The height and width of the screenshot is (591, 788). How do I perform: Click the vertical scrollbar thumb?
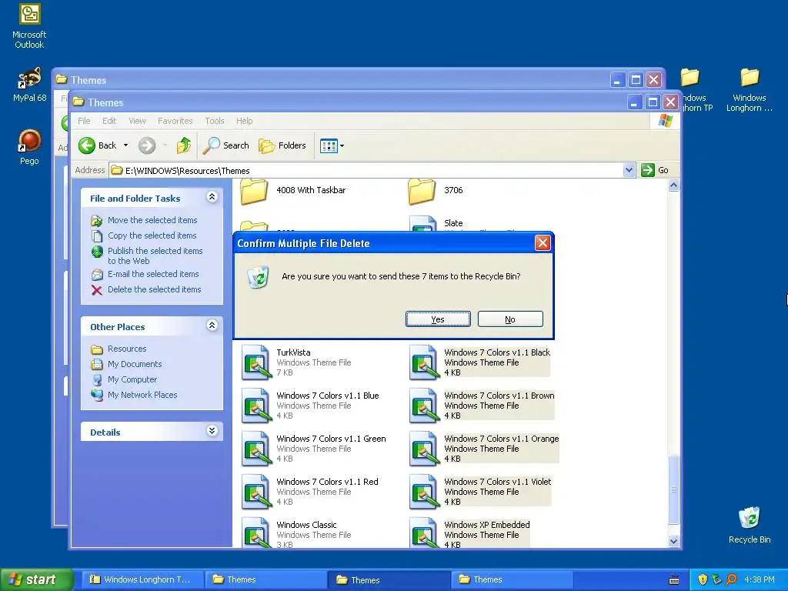(673, 489)
